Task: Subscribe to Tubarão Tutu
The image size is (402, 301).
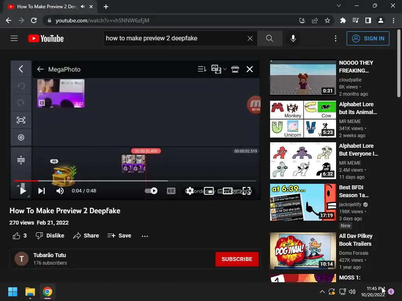Action: coord(237,259)
